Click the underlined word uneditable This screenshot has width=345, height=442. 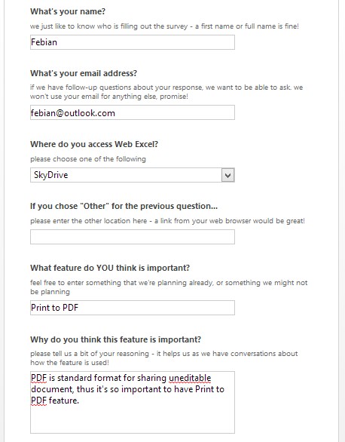pos(190,378)
